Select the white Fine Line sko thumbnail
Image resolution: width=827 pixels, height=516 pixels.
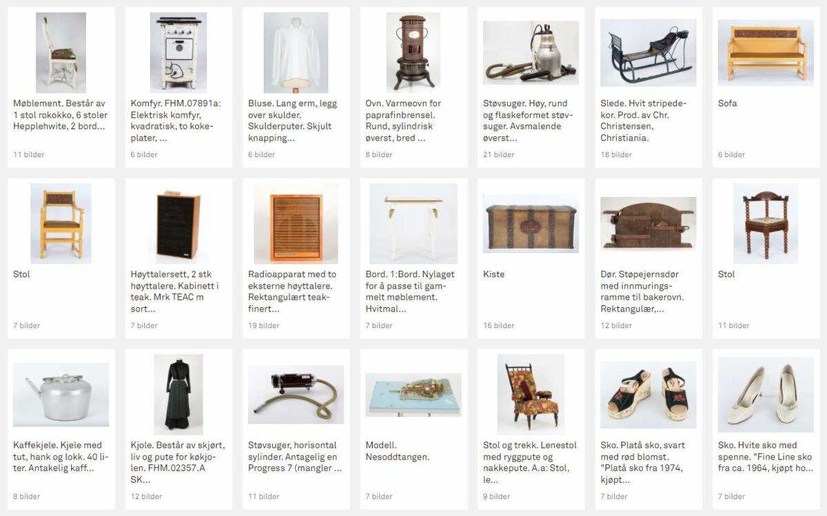click(766, 395)
